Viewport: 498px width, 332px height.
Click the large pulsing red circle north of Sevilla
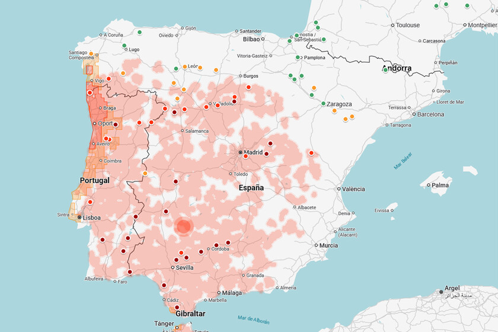coord(183,226)
